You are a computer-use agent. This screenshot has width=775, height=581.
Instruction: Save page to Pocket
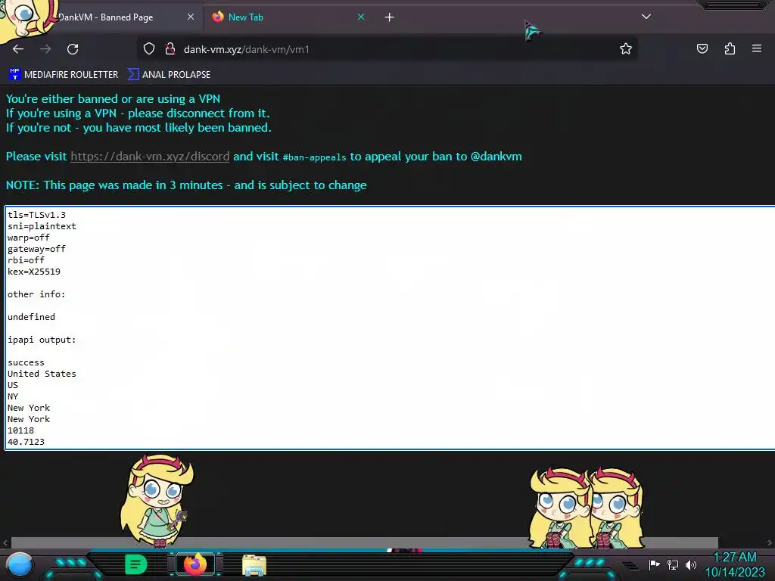[x=702, y=48]
